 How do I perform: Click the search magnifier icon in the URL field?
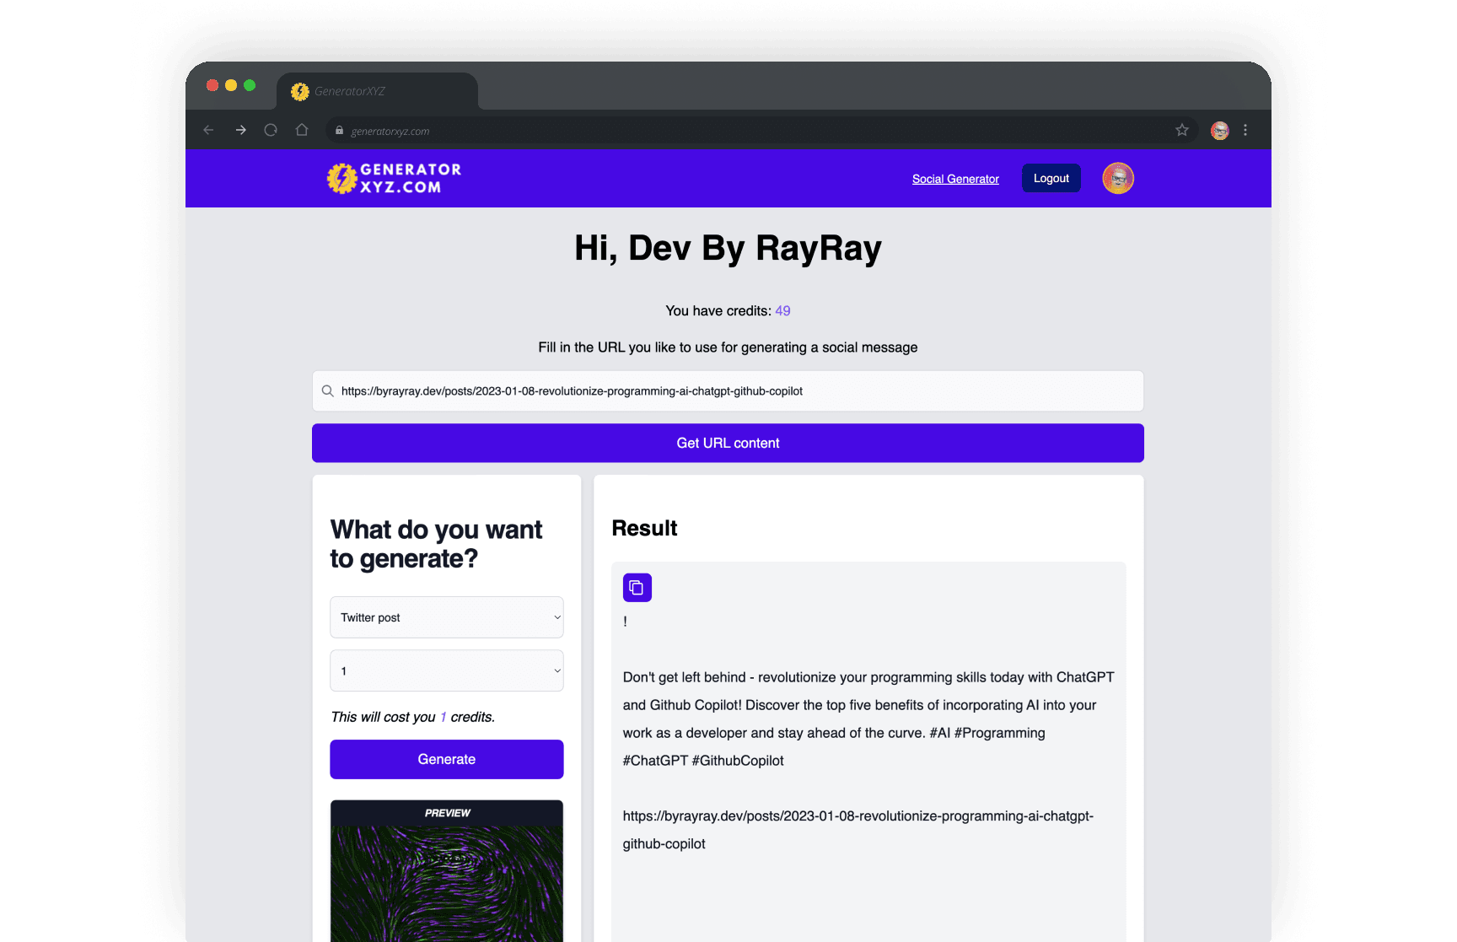pos(327,391)
